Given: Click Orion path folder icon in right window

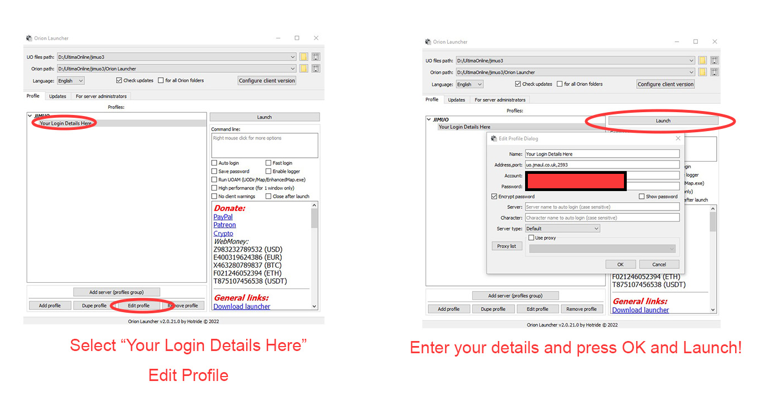Looking at the screenshot, I should (703, 72).
